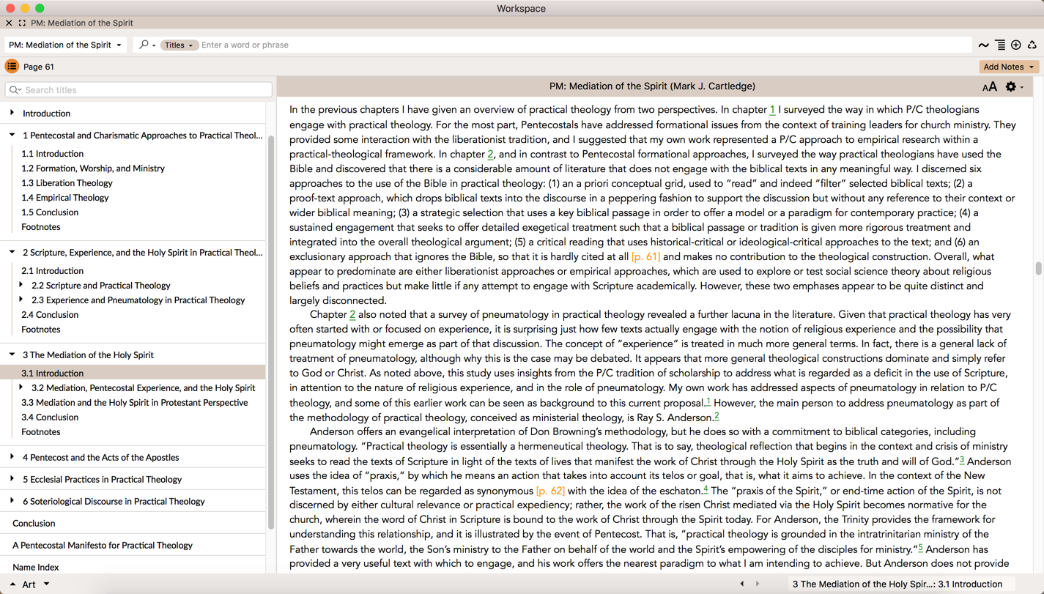Screen dimensions: 1044x594
Task: Open Footnotes under chapter 3
Action: coord(41,432)
